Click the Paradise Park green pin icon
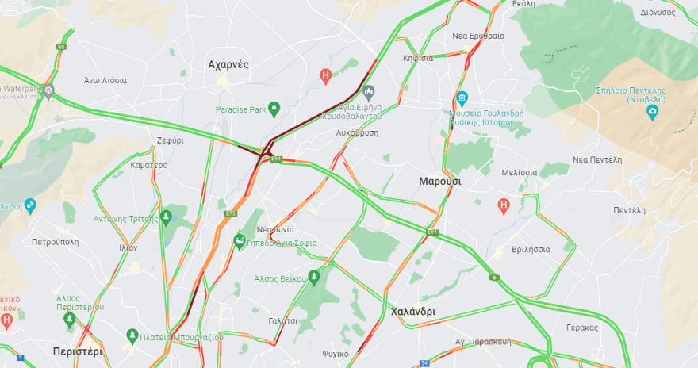Viewport: 698px width, 368px height. (274, 109)
